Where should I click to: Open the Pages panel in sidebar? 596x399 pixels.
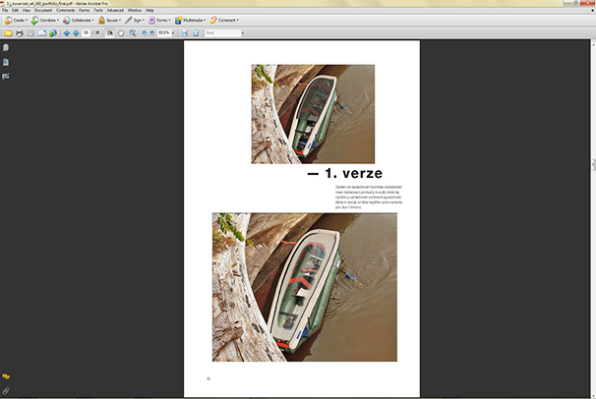point(6,48)
